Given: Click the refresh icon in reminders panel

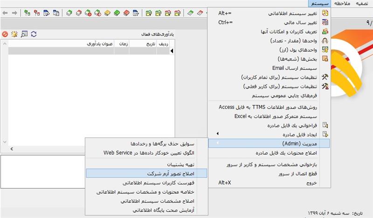Looking at the screenshot, I should tap(34, 34).
